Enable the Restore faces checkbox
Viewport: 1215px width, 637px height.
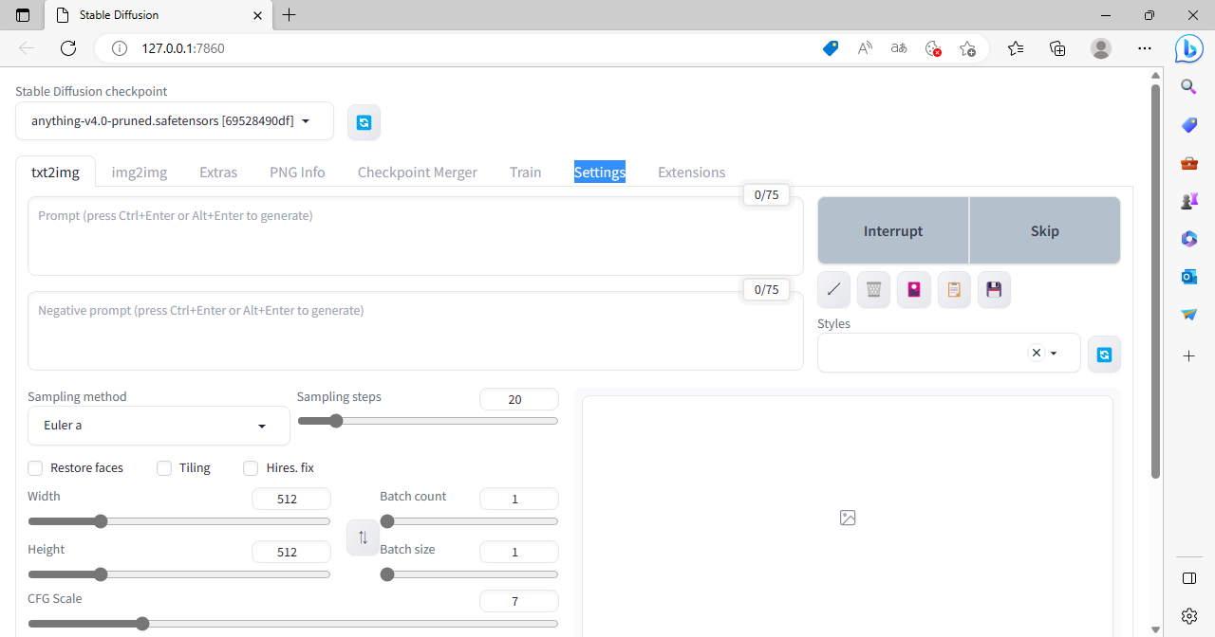coord(35,468)
